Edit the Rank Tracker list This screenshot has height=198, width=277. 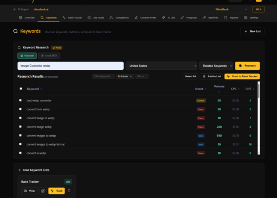[43, 191]
